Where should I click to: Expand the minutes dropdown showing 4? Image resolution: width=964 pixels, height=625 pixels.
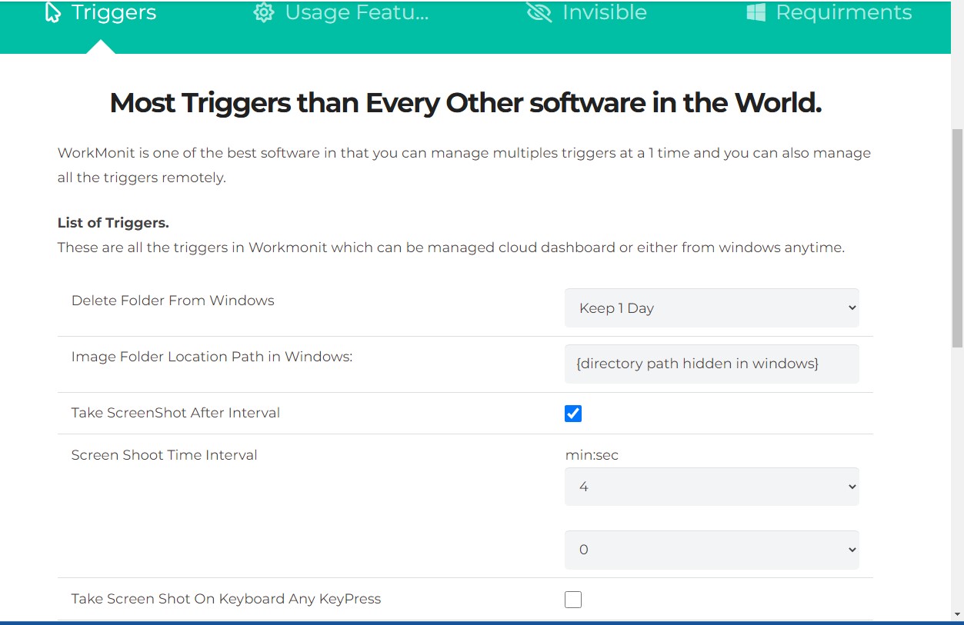711,487
